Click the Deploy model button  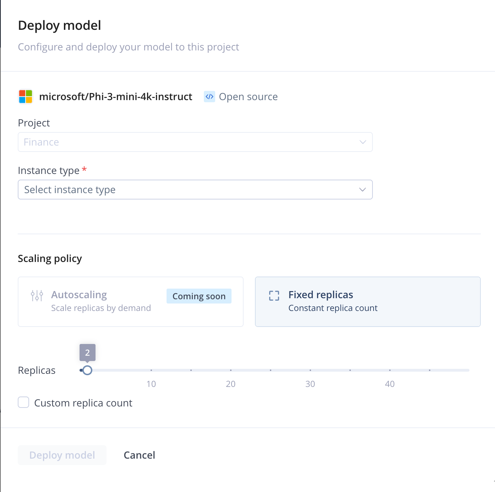[62, 455]
